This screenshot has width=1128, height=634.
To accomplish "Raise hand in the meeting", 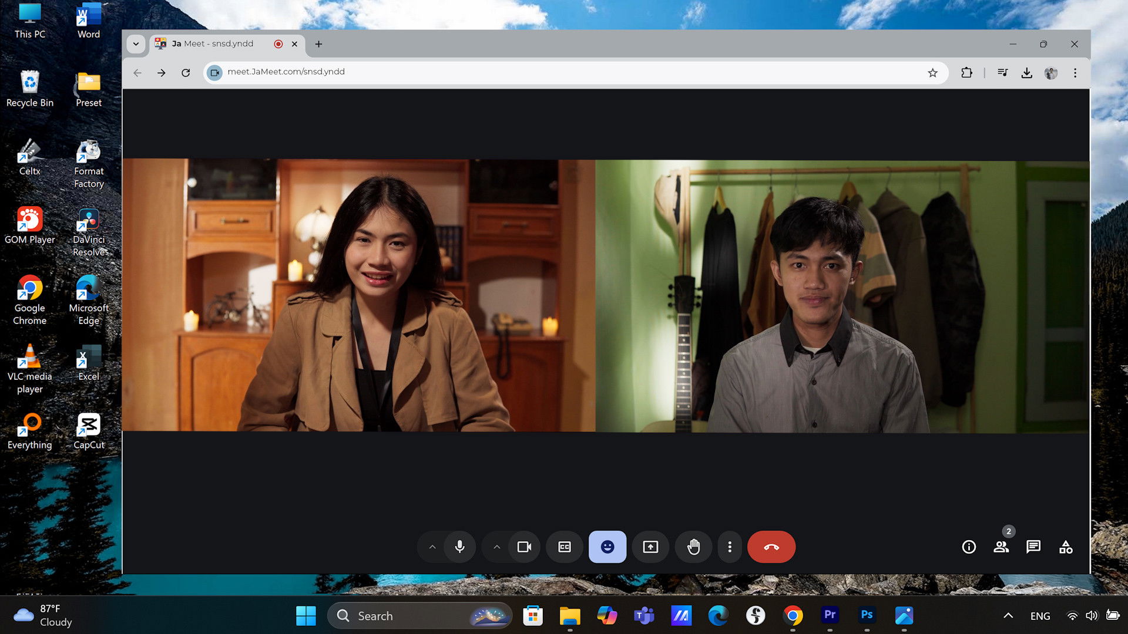I will click(x=693, y=547).
